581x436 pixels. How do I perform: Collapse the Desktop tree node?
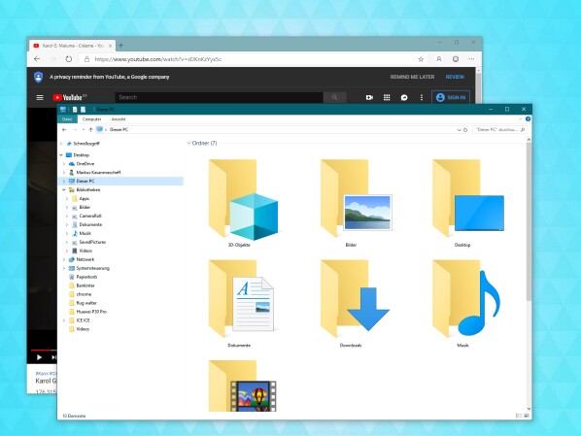pyautogui.click(x=61, y=155)
